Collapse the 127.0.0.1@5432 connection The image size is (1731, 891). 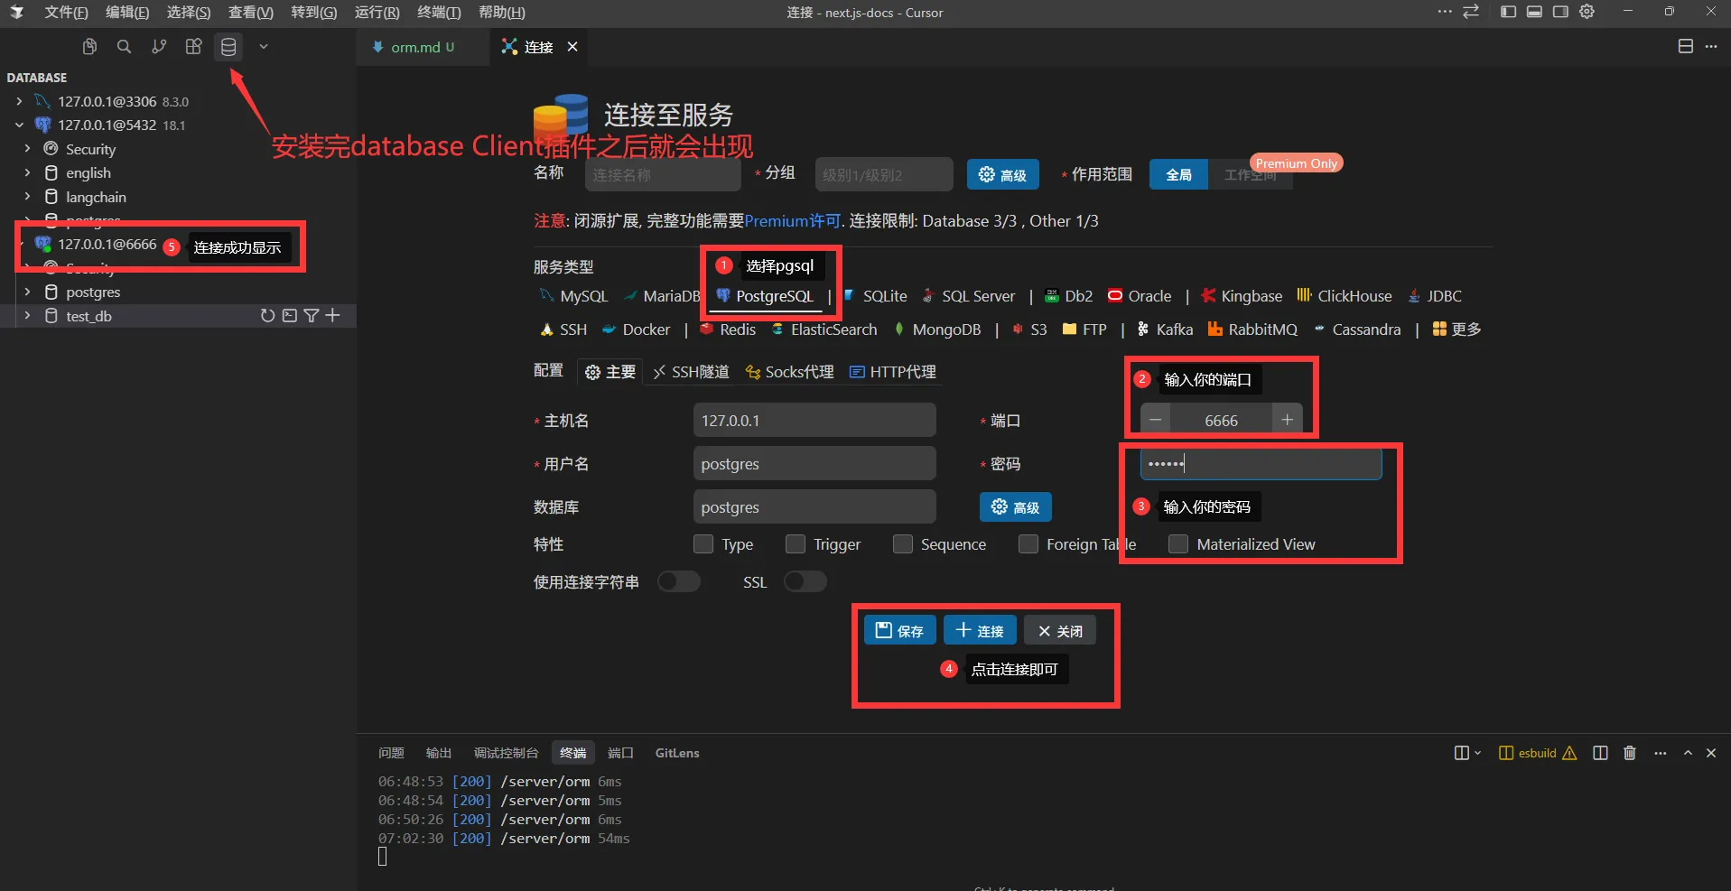[19, 125]
